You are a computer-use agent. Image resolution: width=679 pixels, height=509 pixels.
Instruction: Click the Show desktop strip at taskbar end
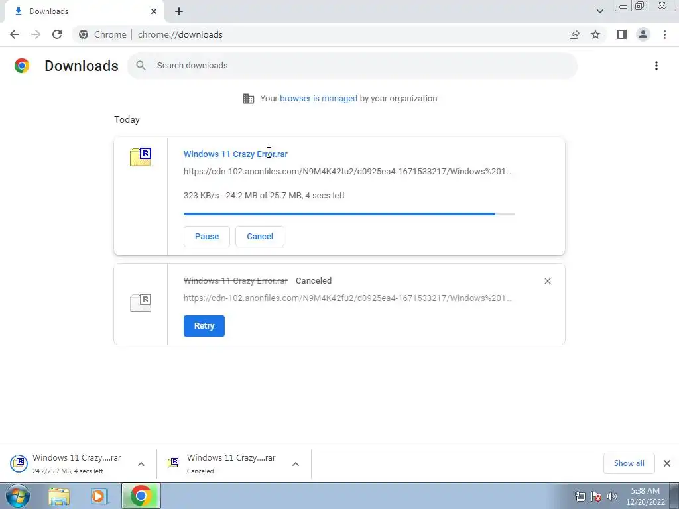(x=674, y=496)
